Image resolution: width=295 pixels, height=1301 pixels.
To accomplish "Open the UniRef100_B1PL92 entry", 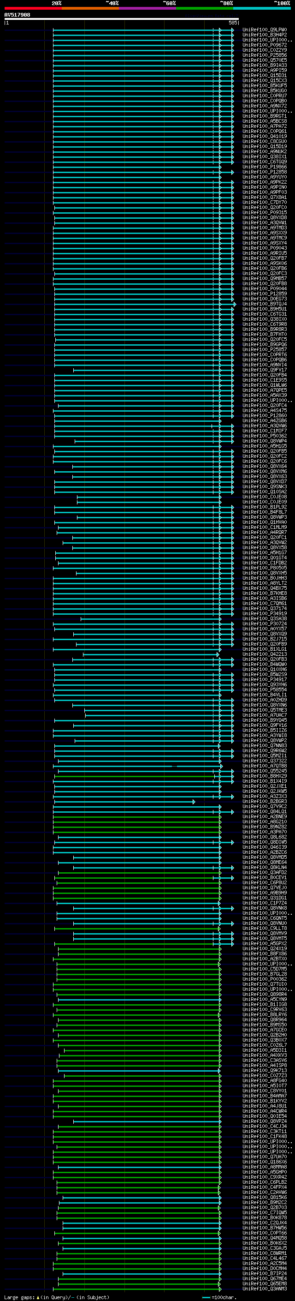I will point(265,507).
